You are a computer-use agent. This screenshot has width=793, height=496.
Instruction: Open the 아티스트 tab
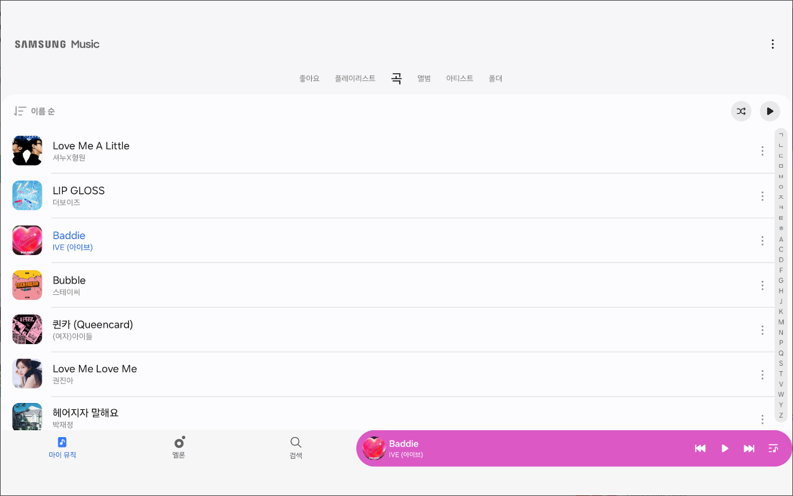pyautogui.click(x=459, y=78)
